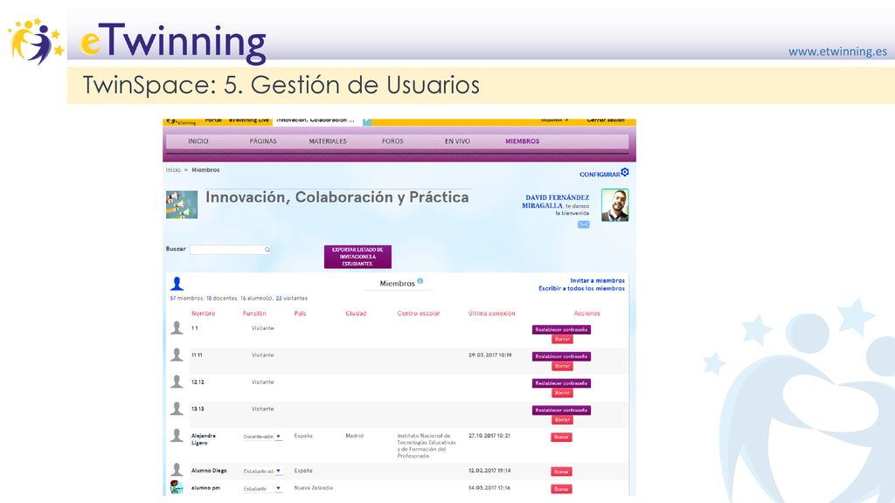Click the Buscar search input field
895x503 pixels.
coord(231,250)
